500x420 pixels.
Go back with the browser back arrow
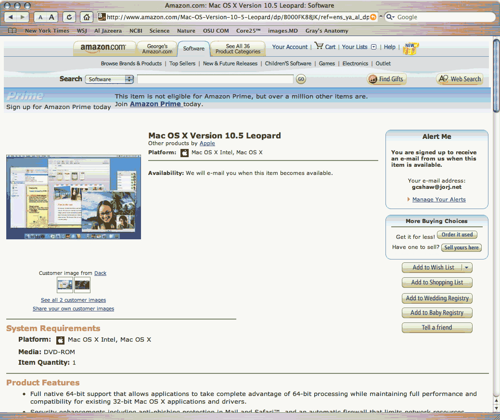pyautogui.click(x=11, y=17)
